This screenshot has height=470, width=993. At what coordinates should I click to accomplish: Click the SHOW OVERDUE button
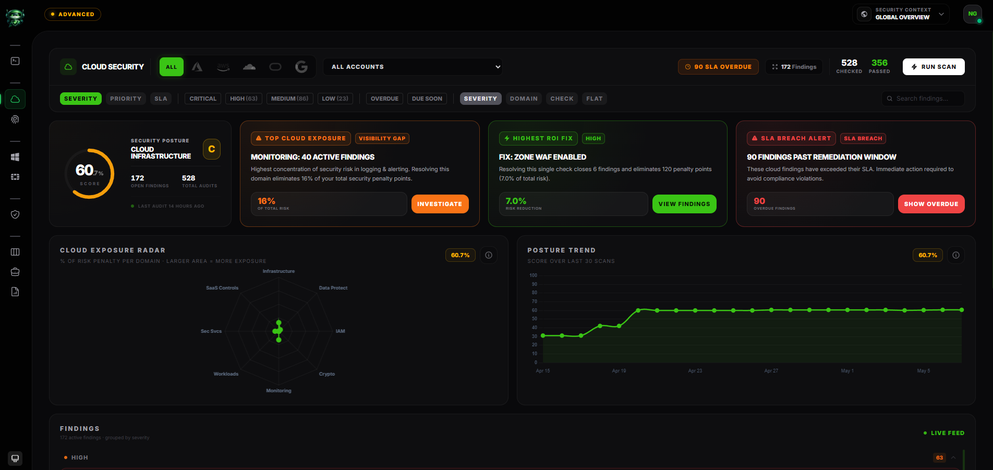[931, 204]
